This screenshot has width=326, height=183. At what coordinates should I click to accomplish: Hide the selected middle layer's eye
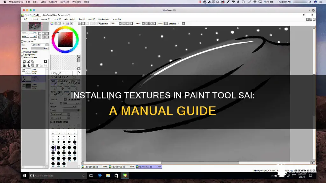(24, 77)
